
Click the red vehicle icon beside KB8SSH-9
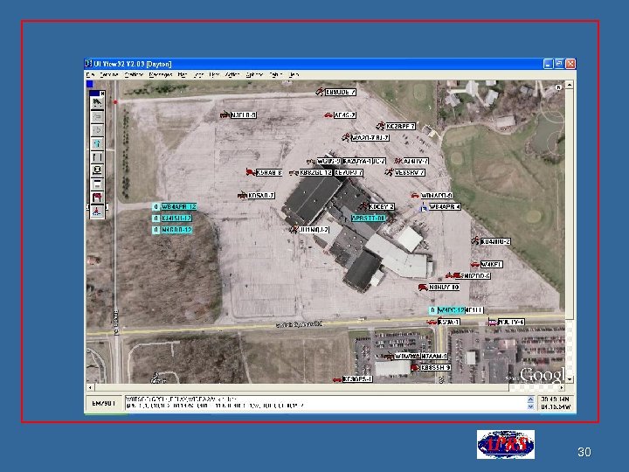[415, 367]
